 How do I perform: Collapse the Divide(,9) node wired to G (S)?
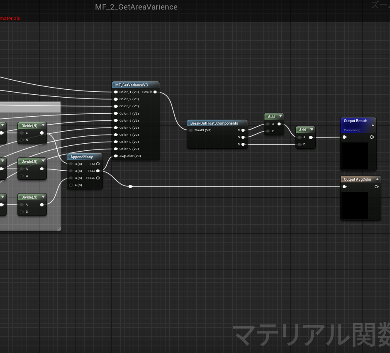43,161
